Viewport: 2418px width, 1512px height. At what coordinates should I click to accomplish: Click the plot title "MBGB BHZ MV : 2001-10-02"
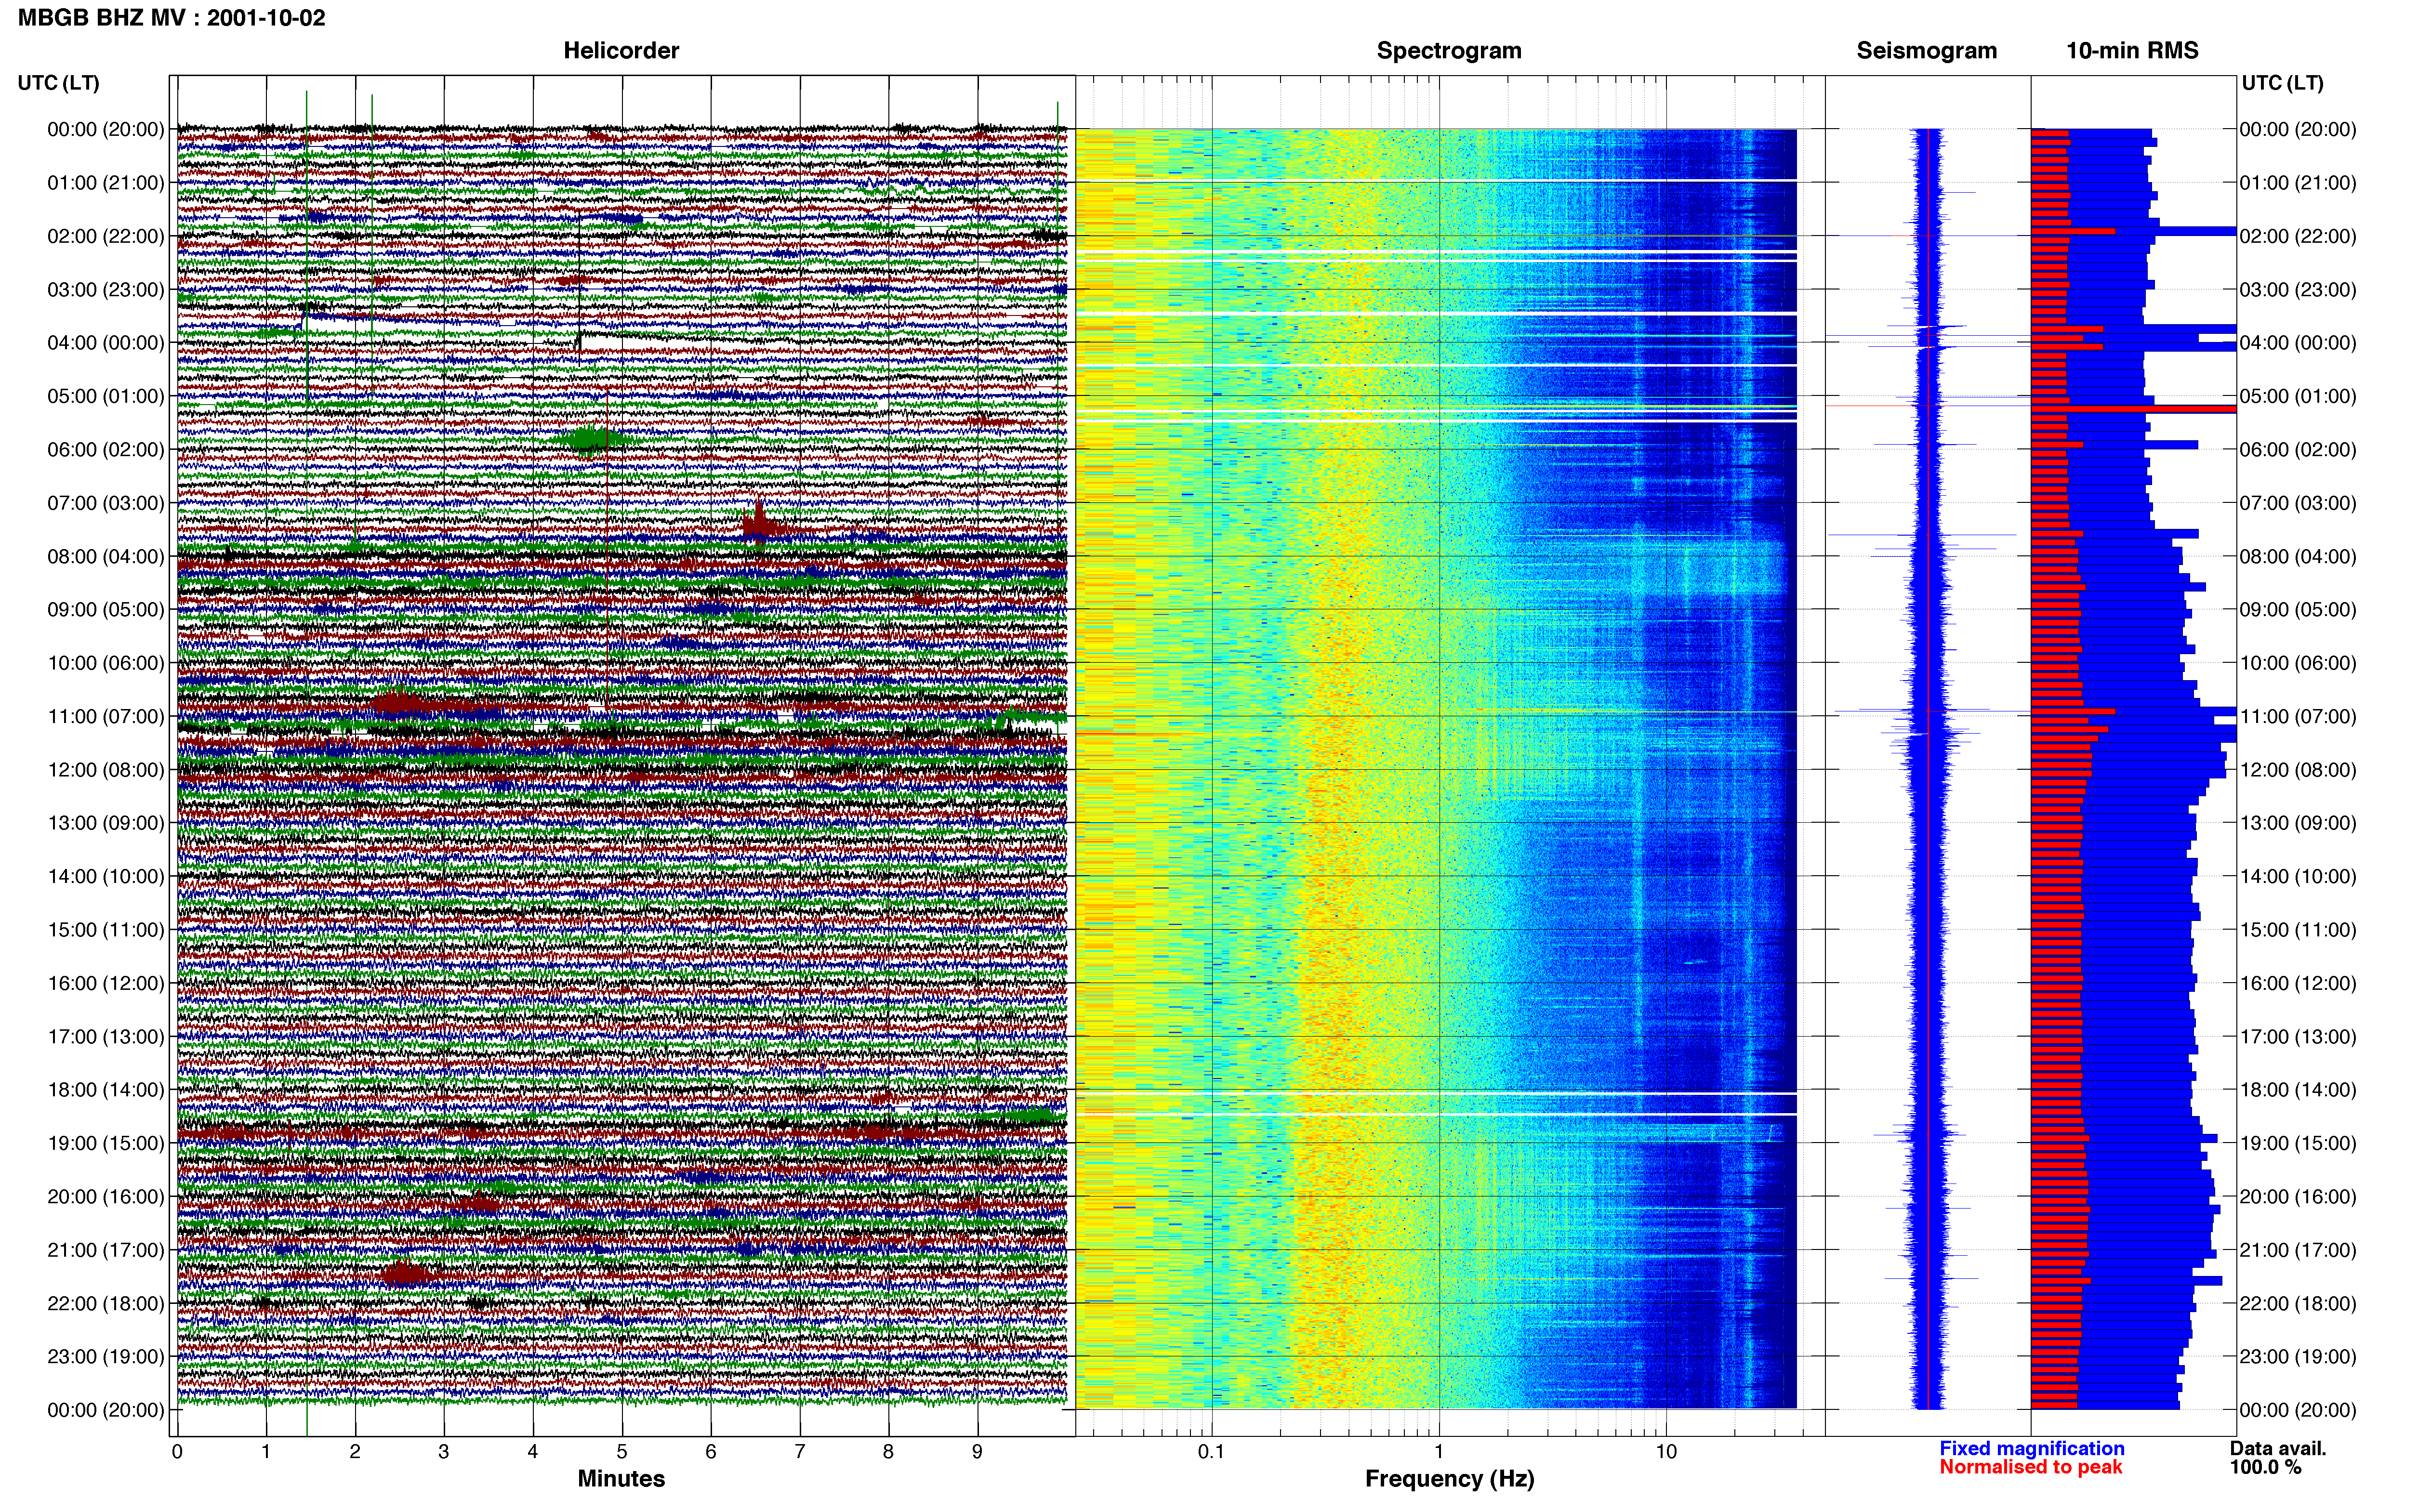171,17
